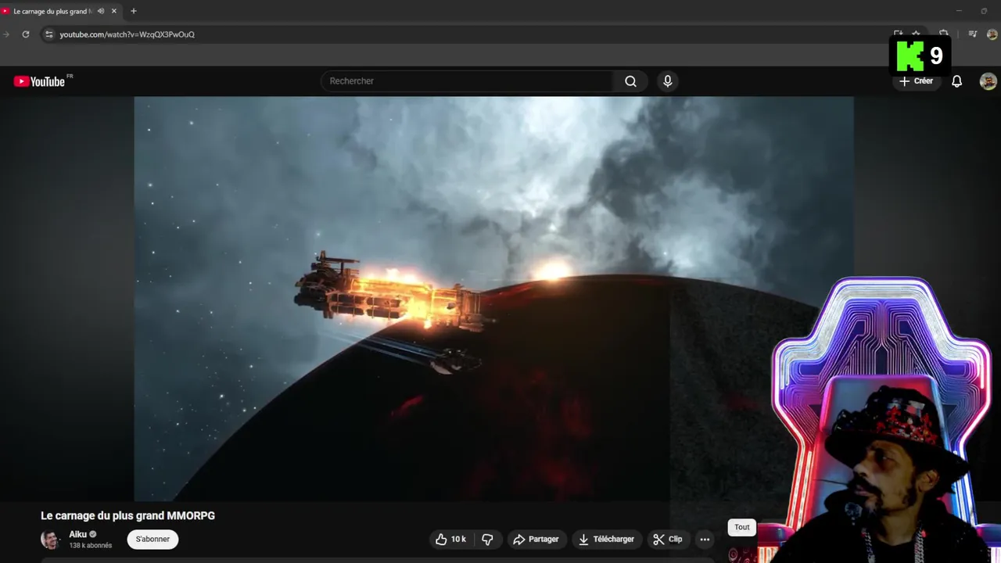
Task: Select the Tout filter chip
Action: (742, 528)
